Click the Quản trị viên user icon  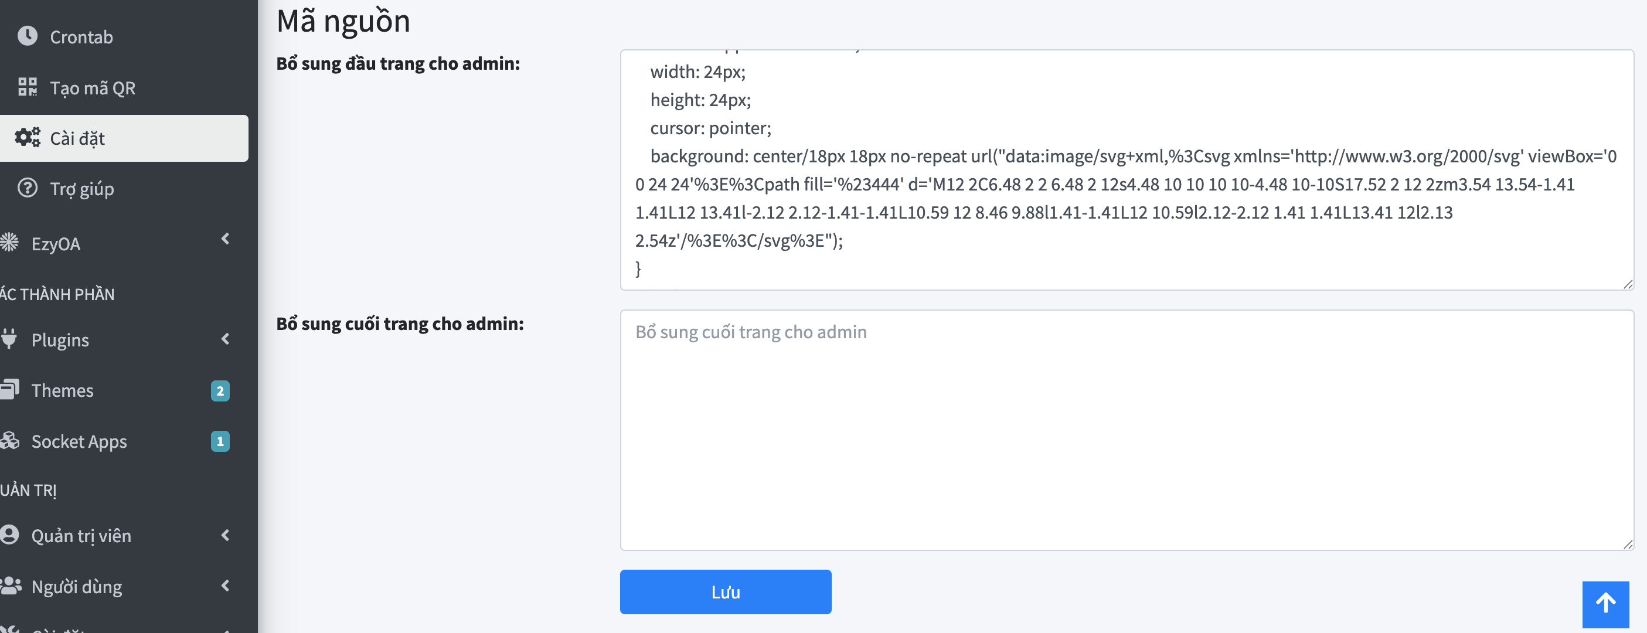click(x=9, y=535)
